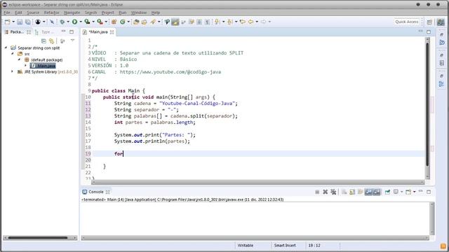Open Package Explorer View Menu triangle
Image resolution: width=449 pixels, height=252 pixels.
(x=73, y=41)
